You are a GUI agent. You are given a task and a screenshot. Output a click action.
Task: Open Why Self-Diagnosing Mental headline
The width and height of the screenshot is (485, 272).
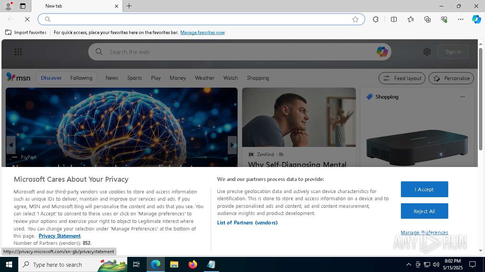click(x=297, y=164)
